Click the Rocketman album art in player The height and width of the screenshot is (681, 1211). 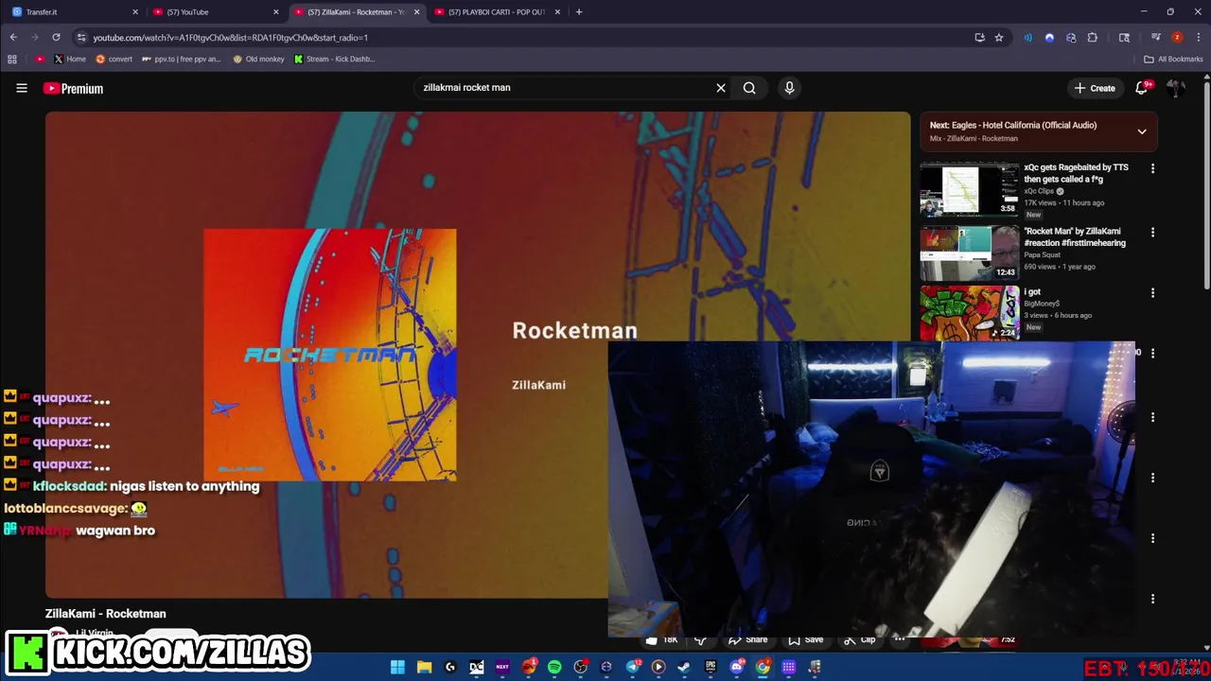(x=329, y=355)
